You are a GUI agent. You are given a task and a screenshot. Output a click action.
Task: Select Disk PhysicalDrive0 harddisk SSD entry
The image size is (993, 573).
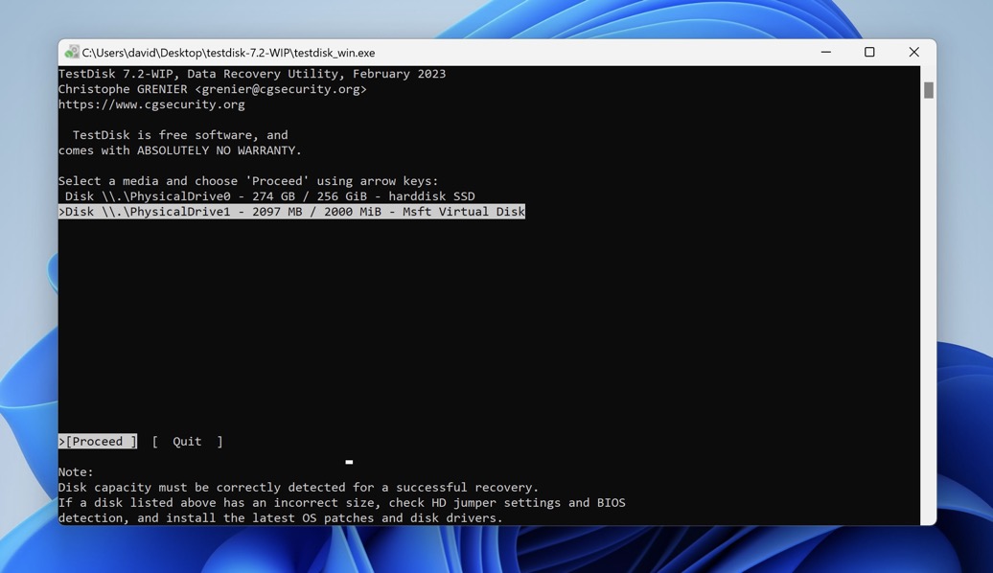269,196
